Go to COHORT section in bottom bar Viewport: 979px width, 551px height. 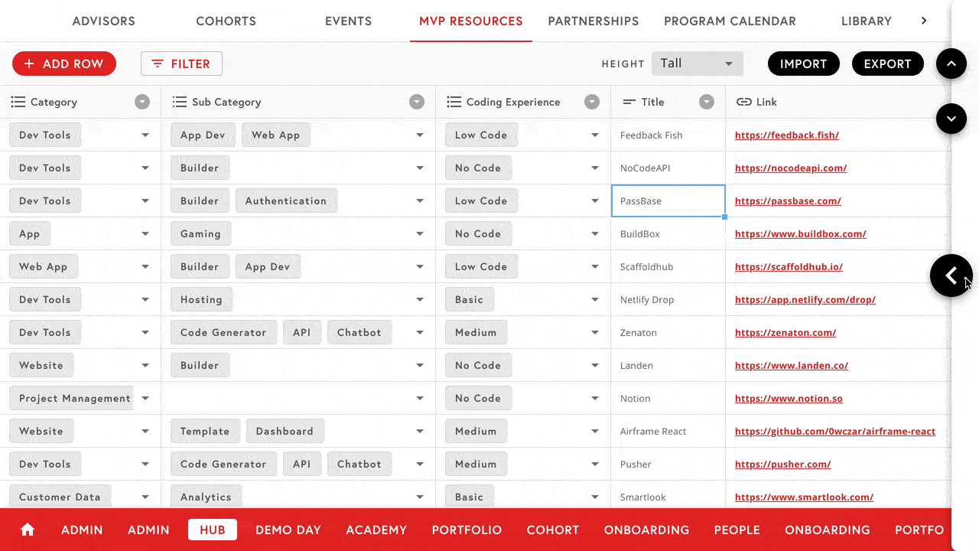[x=553, y=530]
